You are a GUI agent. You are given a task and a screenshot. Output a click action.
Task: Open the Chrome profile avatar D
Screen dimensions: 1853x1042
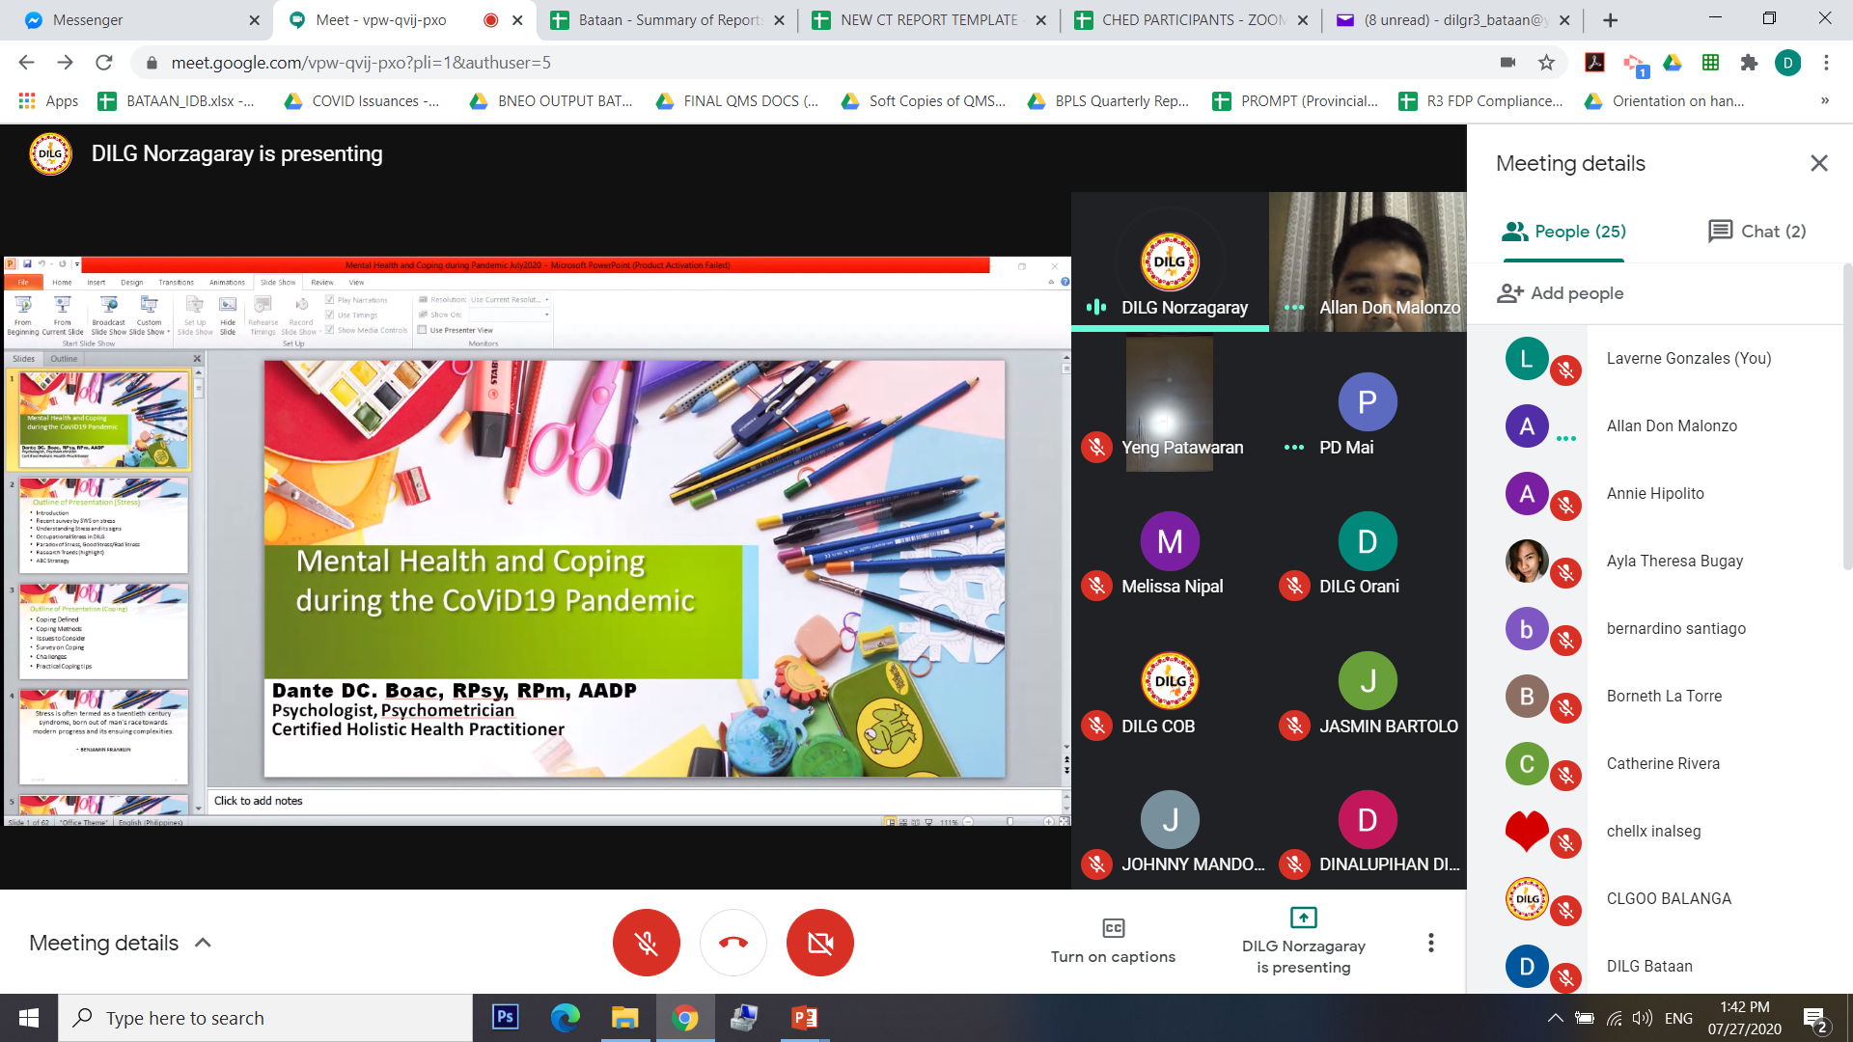(x=1787, y=63)
